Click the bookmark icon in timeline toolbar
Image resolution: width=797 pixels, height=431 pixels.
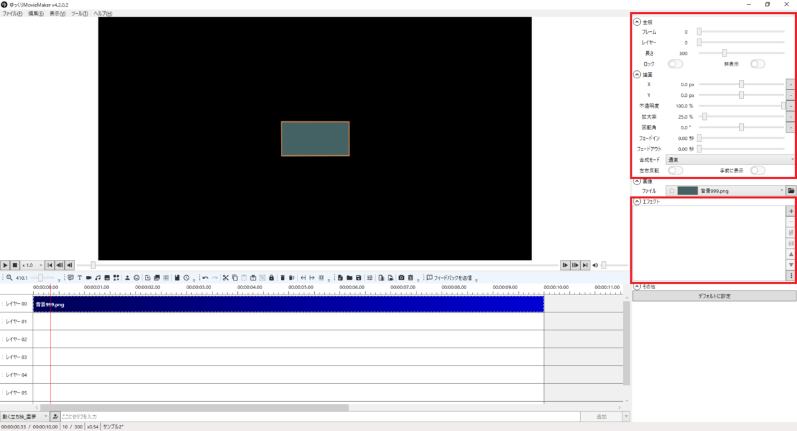click(177, 278)
